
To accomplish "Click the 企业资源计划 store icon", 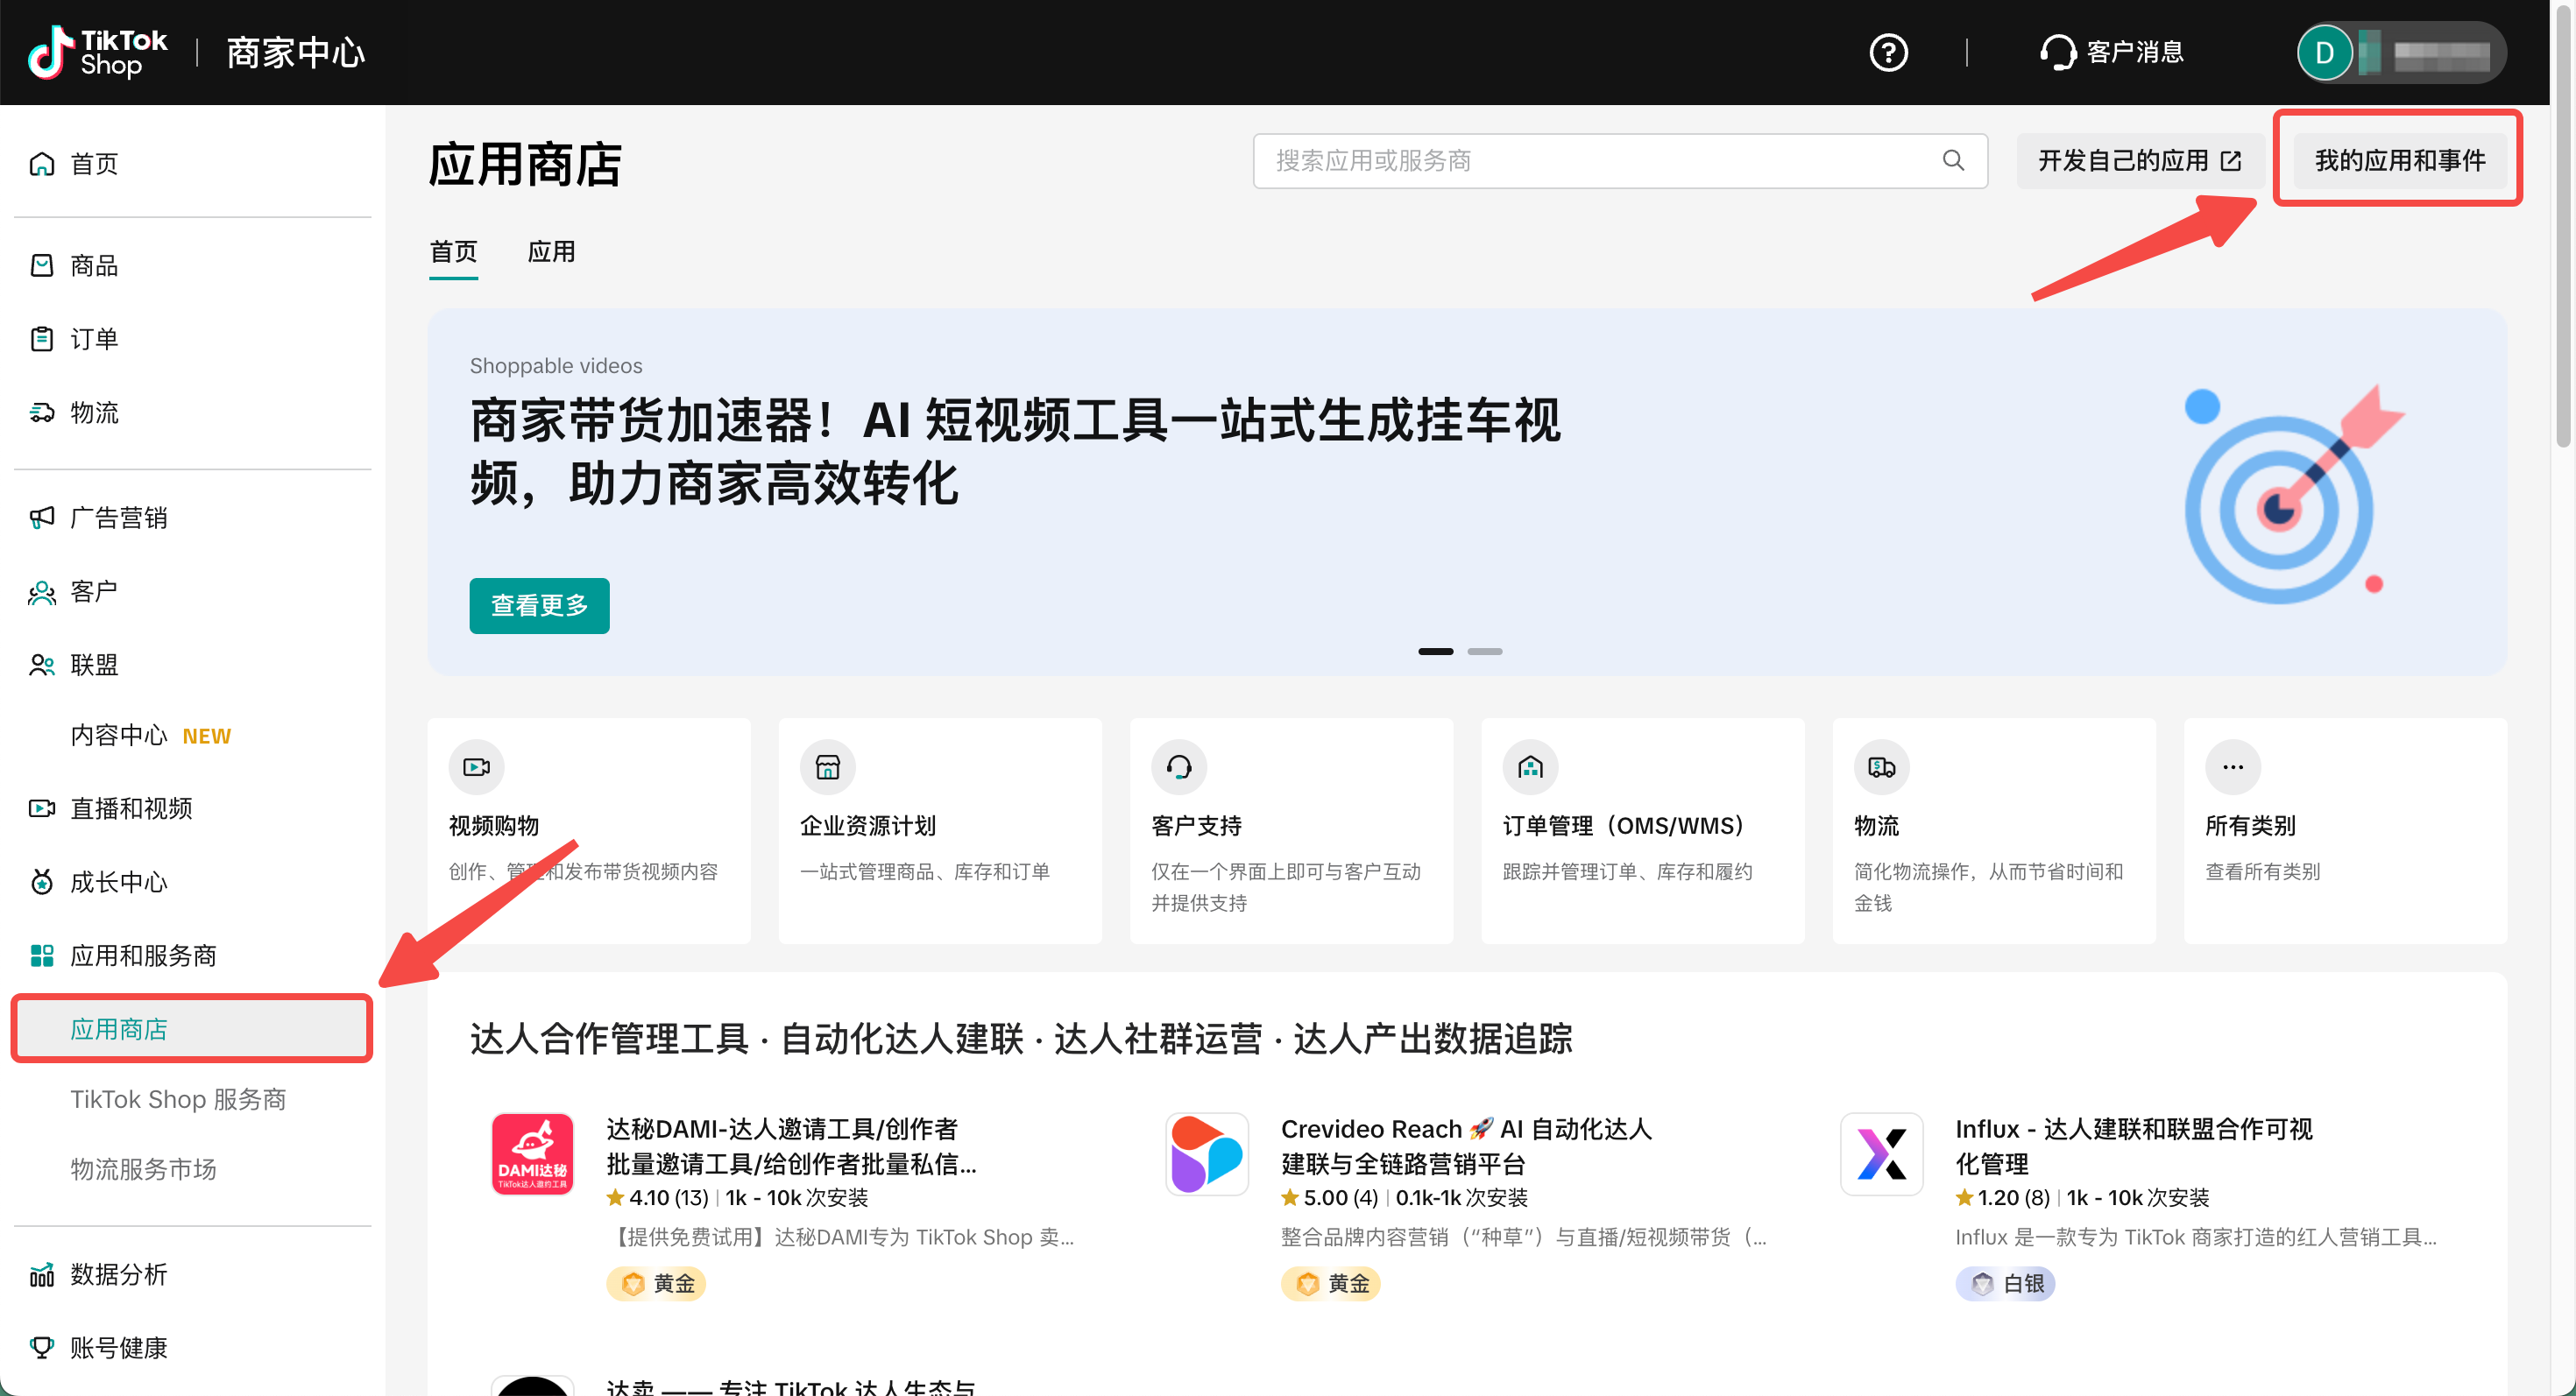I will (x=827, y=766).
